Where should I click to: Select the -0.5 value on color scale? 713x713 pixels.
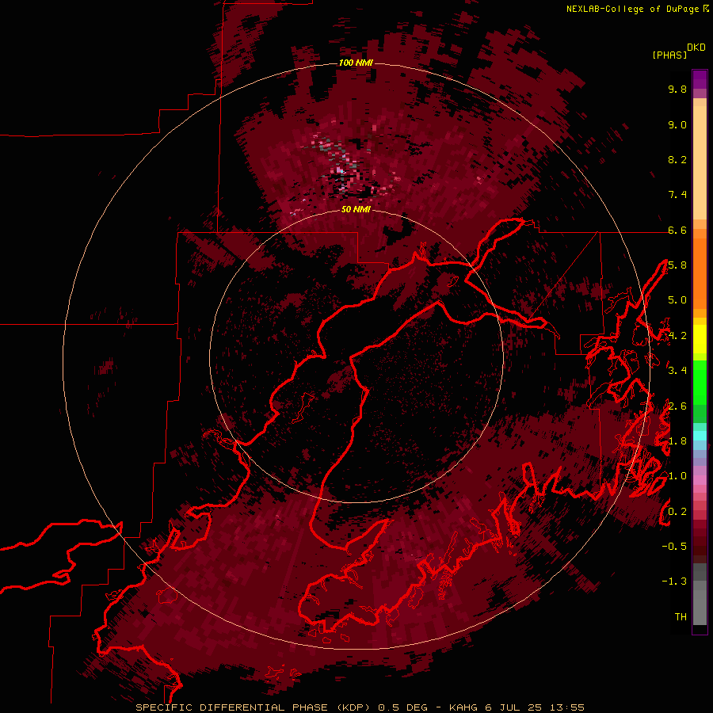pos(674,547)
